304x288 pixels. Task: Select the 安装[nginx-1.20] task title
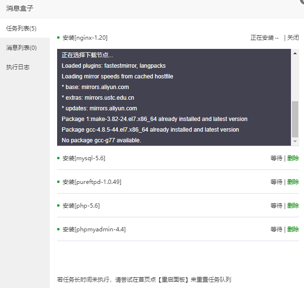click(x=85, y=38)
